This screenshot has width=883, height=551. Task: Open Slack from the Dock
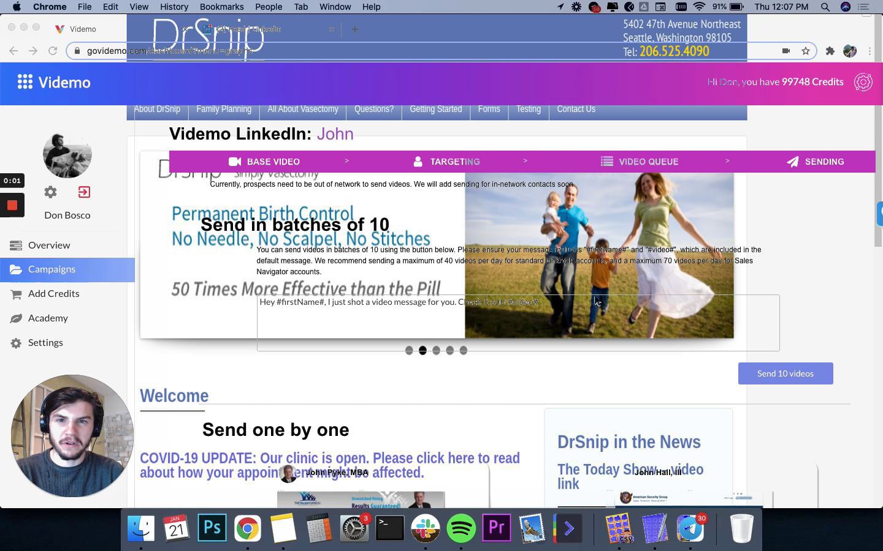(x=426, y=528)
